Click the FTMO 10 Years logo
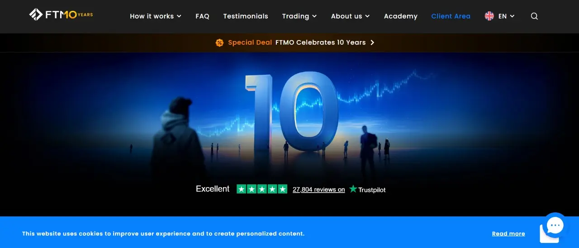This screenshot has width=579, height=248. tap(61, 15)
